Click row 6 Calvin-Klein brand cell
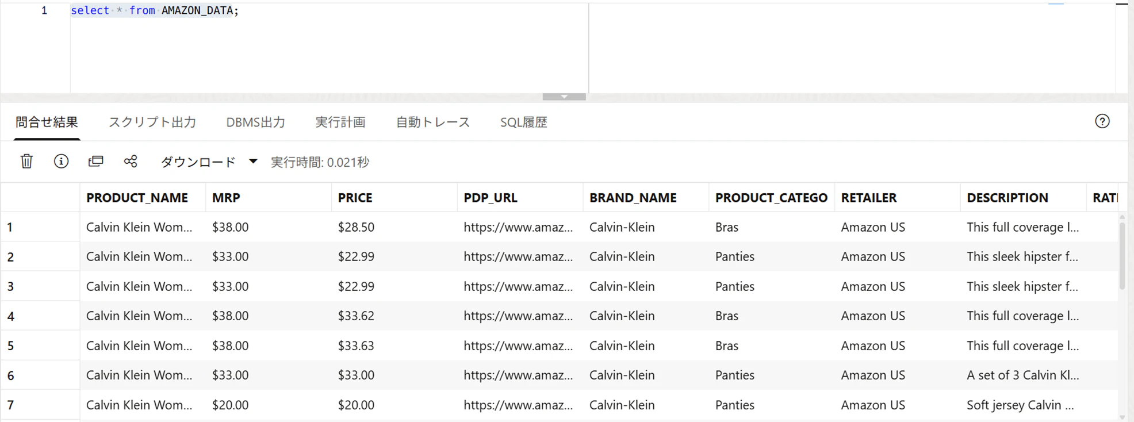The height and width of the screenshot is (422, 1134). pyautogui.click(x=646, y=375)
